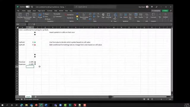190x107 pixels.
Task: Click the Search box in the title bar
Action: [x=95, y=7]
